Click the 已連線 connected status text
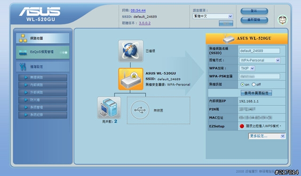 tap(150, 51)
